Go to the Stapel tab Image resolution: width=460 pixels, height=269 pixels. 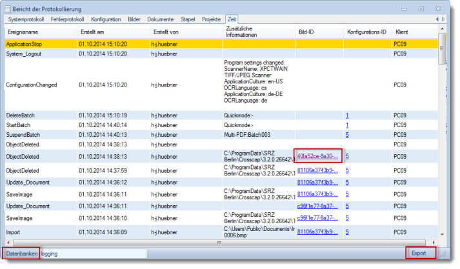(x=188, y=20)
